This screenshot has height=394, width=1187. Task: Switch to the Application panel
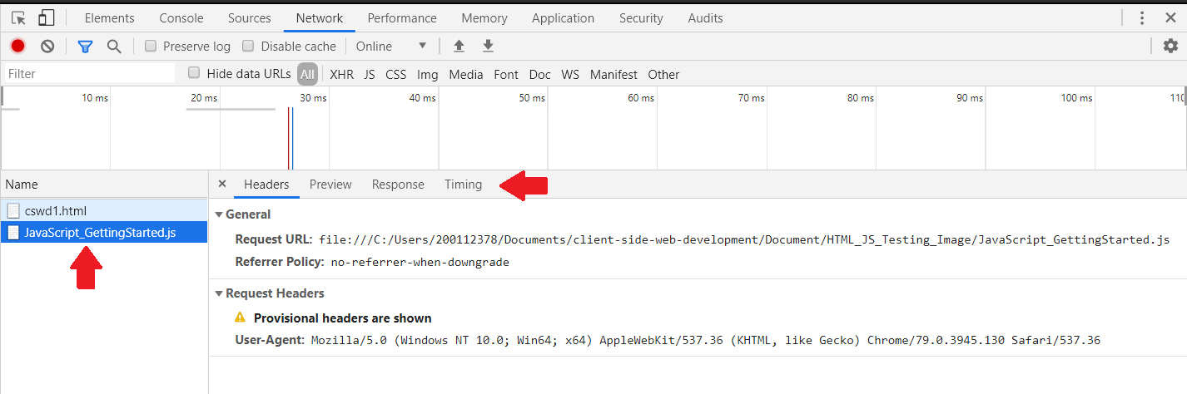click(564, 17)
